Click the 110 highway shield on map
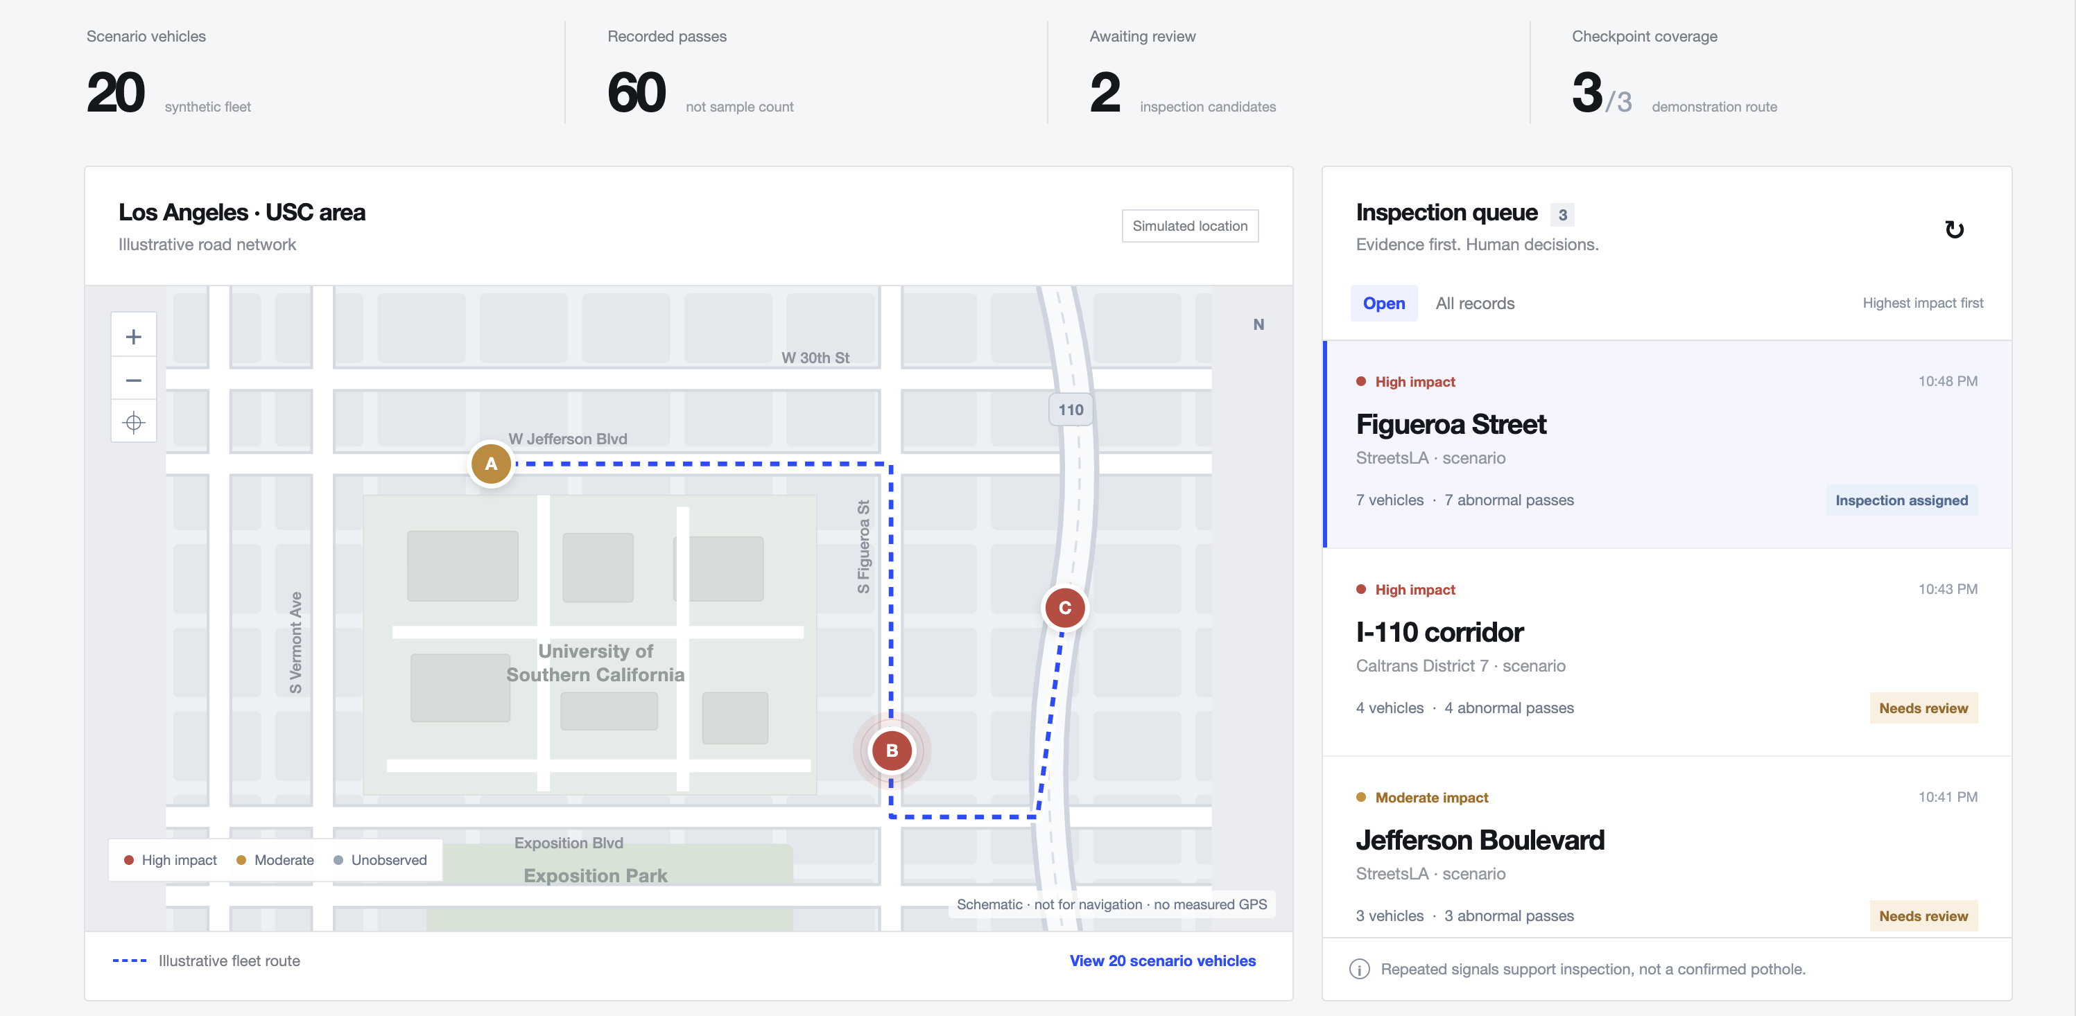This screenshot has width=2076, height=1016. (1070, 410)
